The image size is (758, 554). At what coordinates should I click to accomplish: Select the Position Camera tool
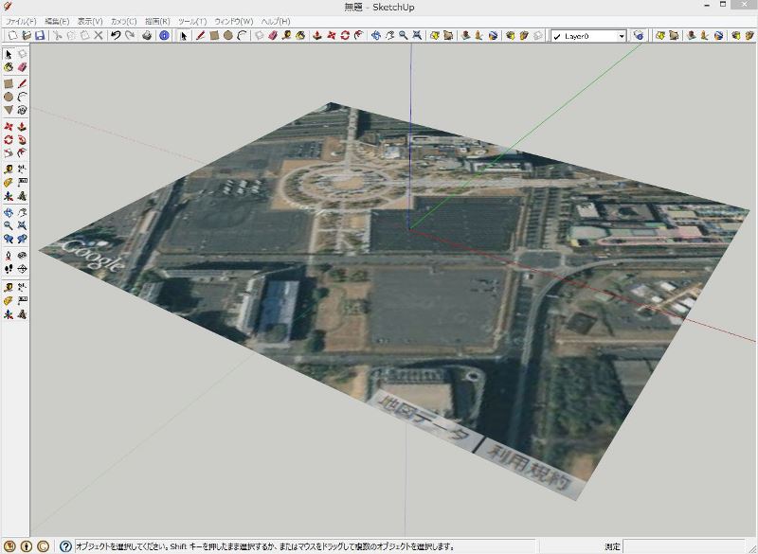(x=9, y=256)
